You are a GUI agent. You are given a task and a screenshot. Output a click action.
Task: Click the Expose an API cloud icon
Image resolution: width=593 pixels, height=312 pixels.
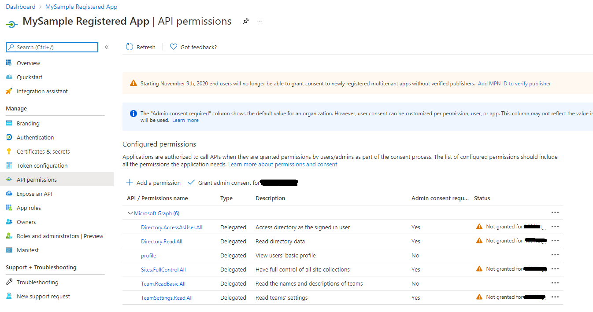pyautogui.click(x=9, y=194)
